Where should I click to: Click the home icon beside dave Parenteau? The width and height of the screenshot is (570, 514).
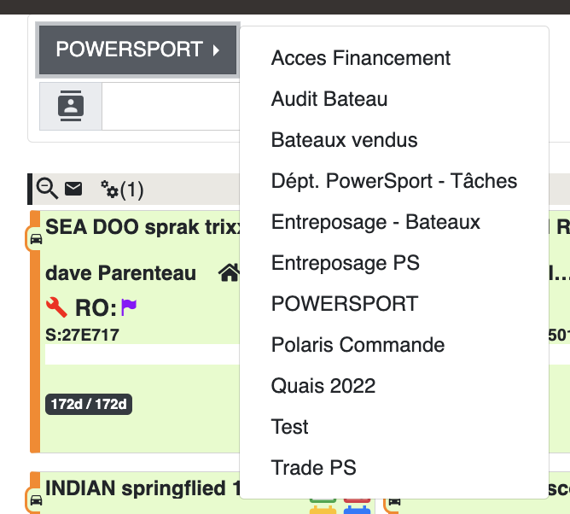pos(229,273)
